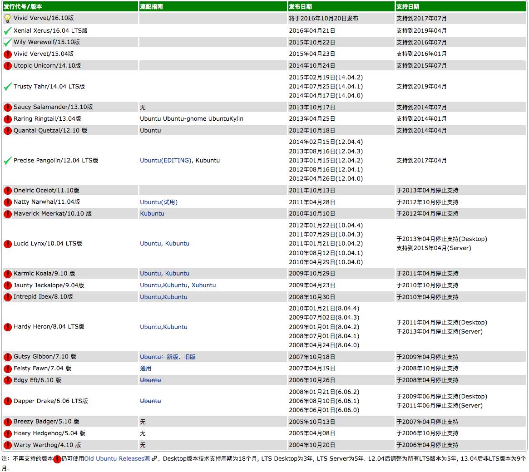
Task: Click green checkmark beside Trusty Tahr/14.04 LTS
Action: click(x=7, y=87)
